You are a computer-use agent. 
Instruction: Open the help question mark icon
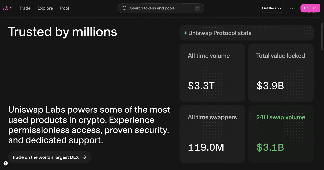[x=6, y=163]
